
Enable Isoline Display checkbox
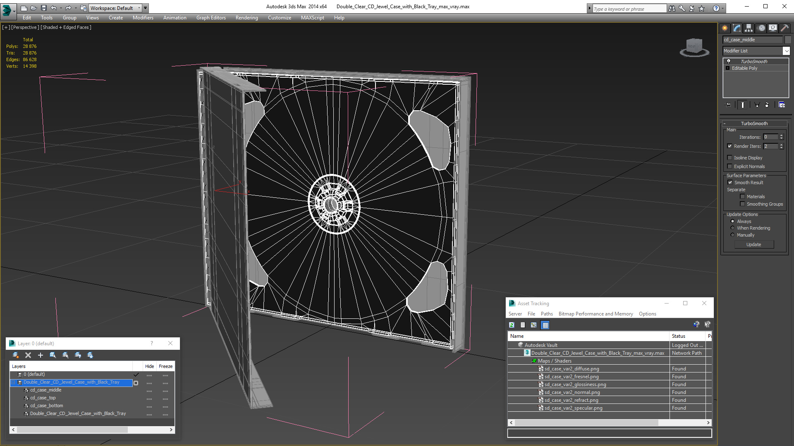pyautogui.click(x=730, y=158)
